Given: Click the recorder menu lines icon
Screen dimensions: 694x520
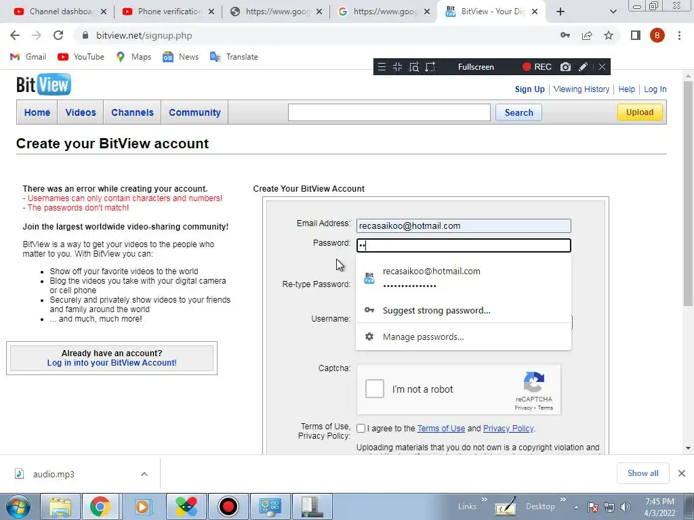Looking at the screenshot, I should pos(382,67).
